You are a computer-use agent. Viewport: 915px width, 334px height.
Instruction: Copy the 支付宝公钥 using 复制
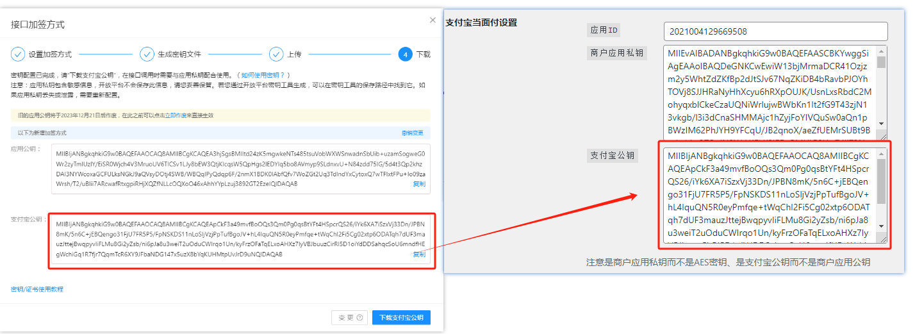pos(418,255)
